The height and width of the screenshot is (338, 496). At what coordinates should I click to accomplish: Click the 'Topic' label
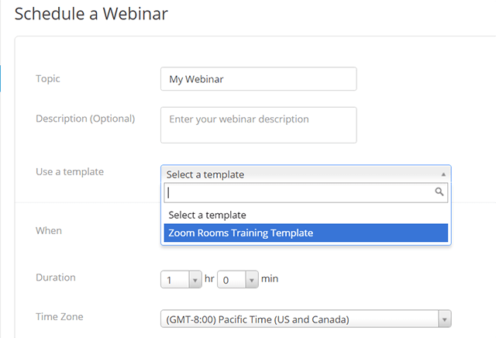(x=48, y=78)
